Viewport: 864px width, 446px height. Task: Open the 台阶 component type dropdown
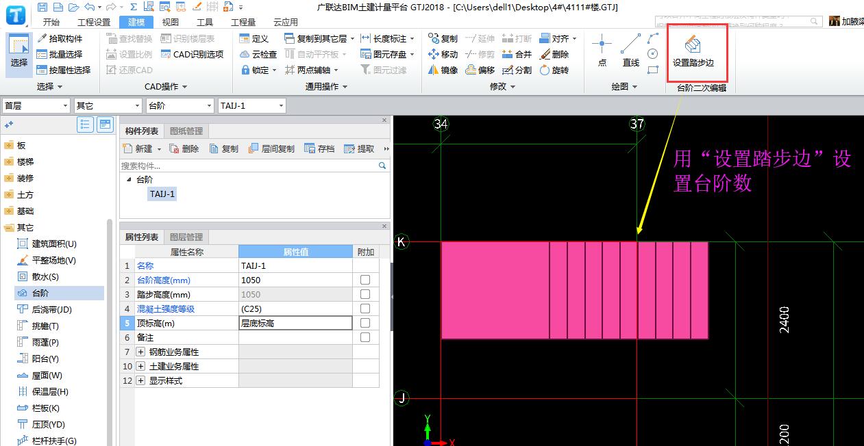(x=180, y=105)
